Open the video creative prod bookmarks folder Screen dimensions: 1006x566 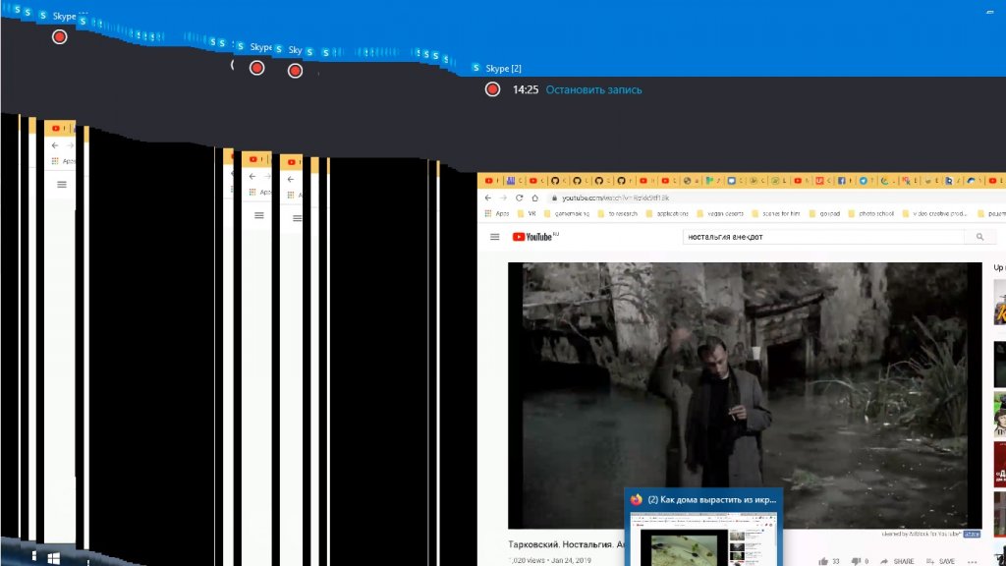933,213
